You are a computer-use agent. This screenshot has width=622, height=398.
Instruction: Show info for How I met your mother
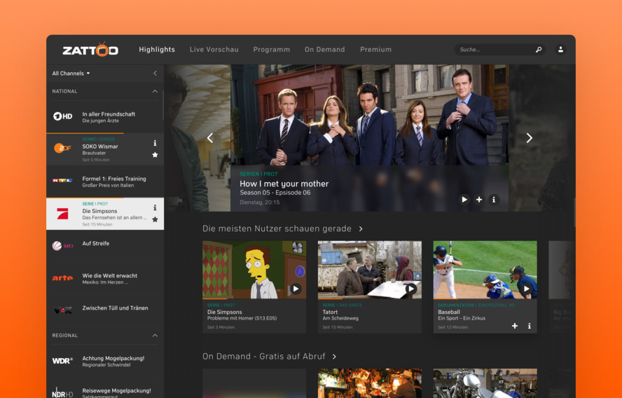pyautogui.click(x=494, y=199)
